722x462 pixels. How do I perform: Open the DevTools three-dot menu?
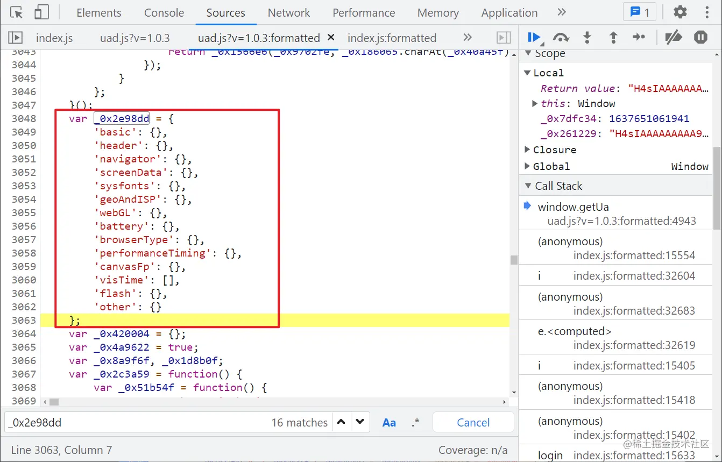707,12
